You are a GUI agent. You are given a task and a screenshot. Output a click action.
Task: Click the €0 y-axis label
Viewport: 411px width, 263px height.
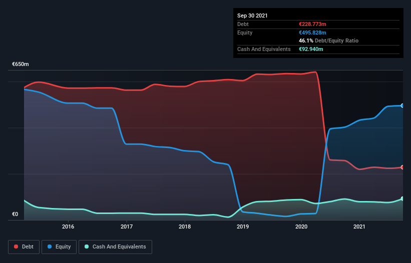15,214
